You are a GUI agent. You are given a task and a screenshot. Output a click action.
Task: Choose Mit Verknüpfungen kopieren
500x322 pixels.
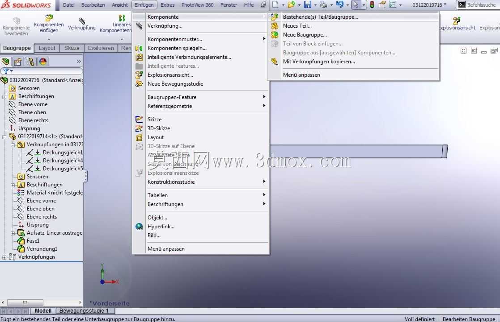click(354, 62)
